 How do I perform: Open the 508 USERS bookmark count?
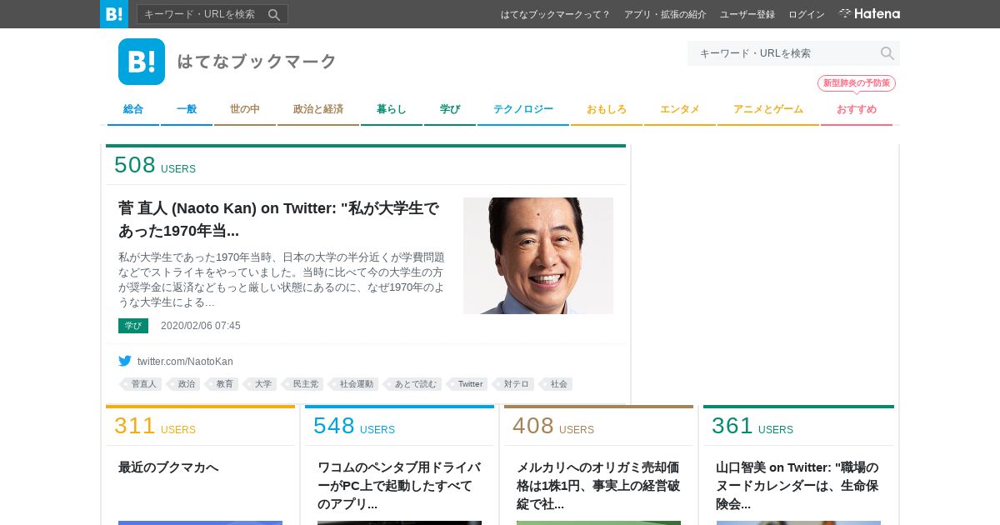(155, 165)
